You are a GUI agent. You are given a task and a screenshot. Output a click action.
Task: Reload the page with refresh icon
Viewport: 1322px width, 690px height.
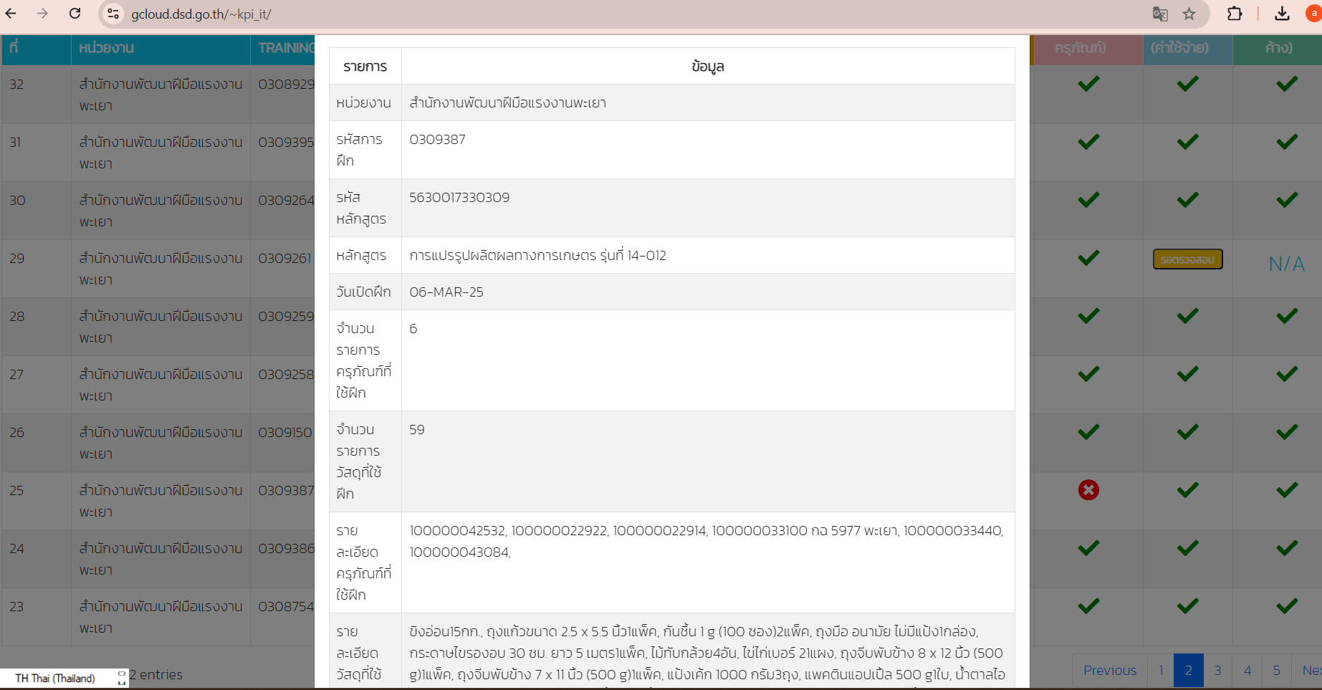coord(75,14)
